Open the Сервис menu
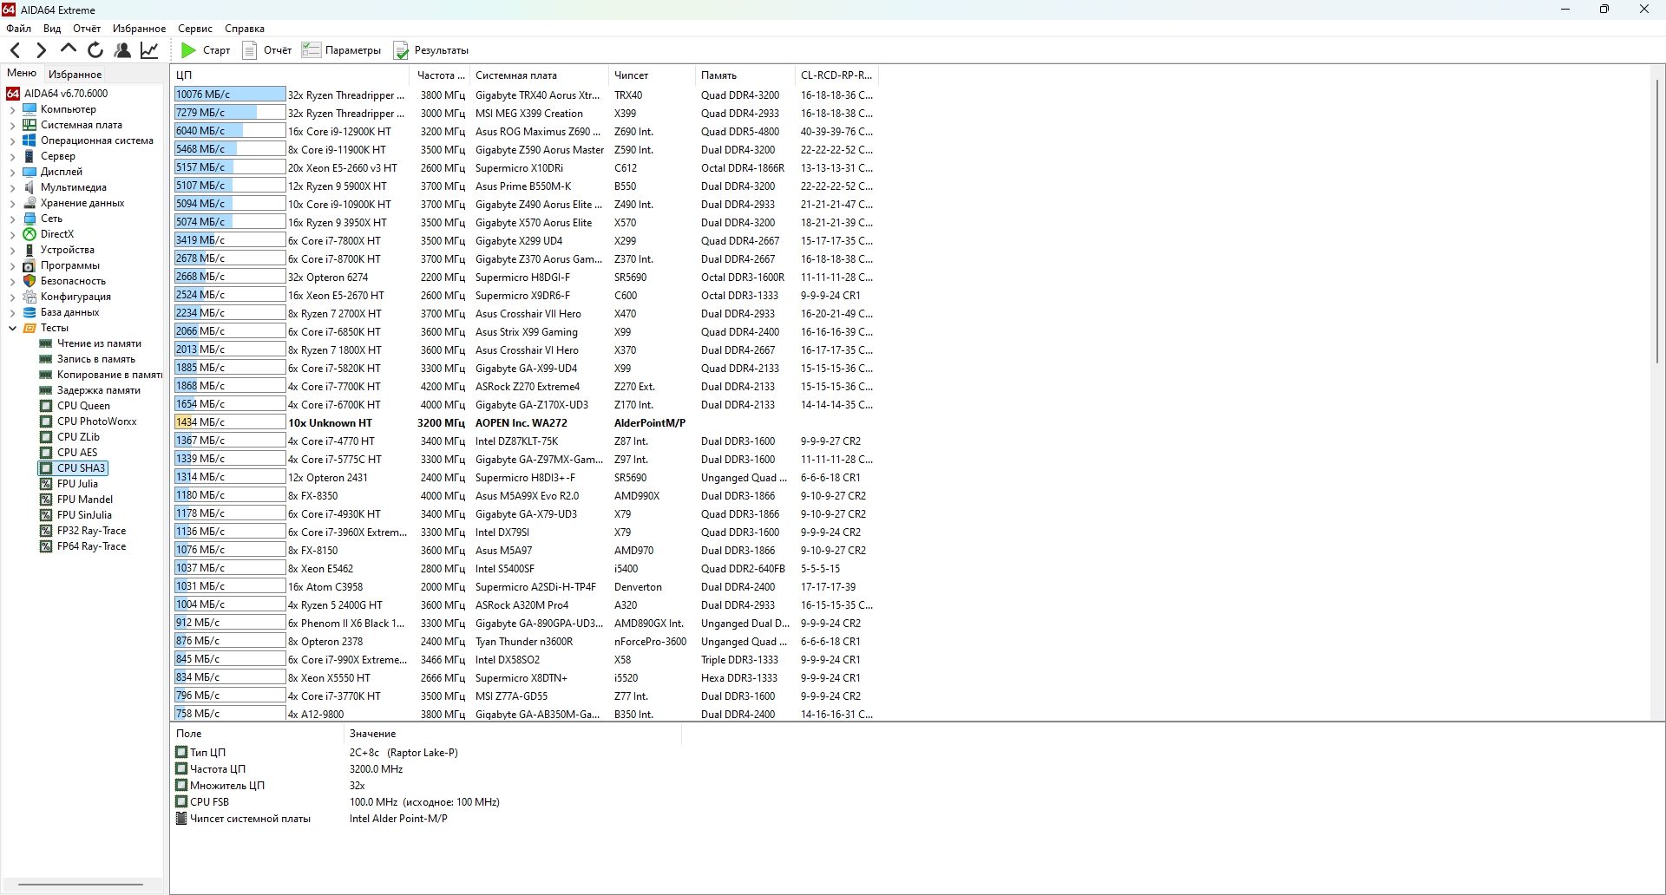 [195, 29]
